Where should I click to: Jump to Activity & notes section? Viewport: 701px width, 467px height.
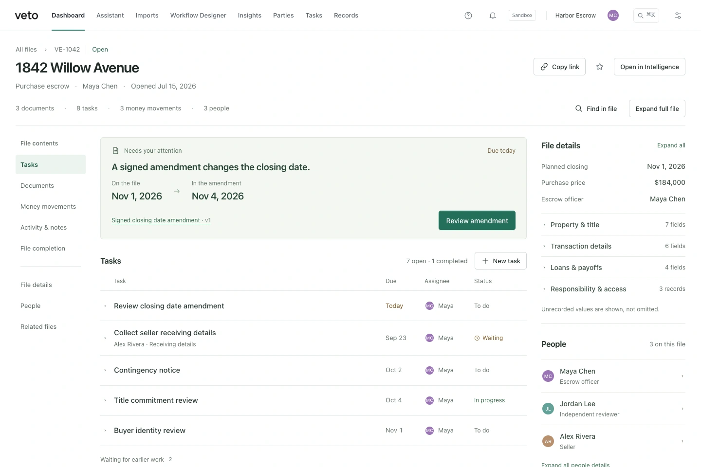pyautogui.click(x=51, y=228)
